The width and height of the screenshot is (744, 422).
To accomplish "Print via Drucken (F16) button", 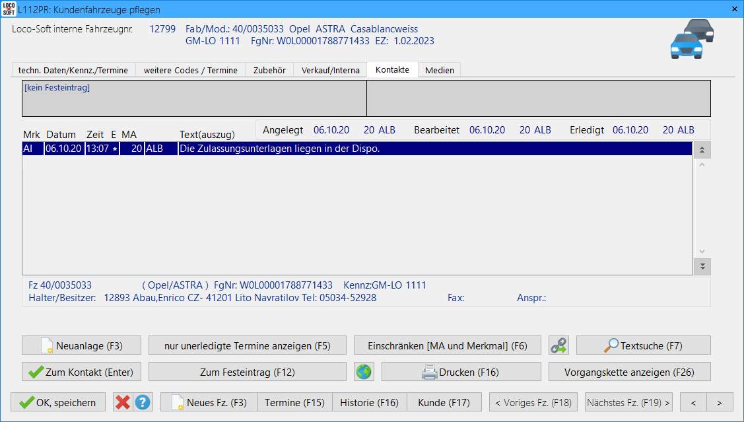I will coord(461,372).
